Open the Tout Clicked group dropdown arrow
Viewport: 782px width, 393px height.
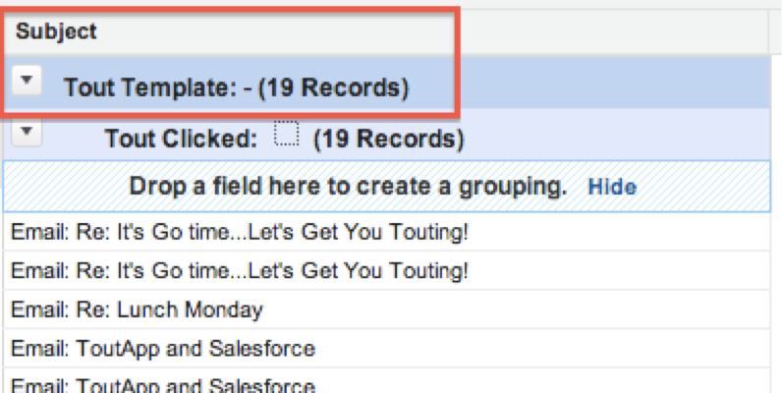(x=27, y=133)
